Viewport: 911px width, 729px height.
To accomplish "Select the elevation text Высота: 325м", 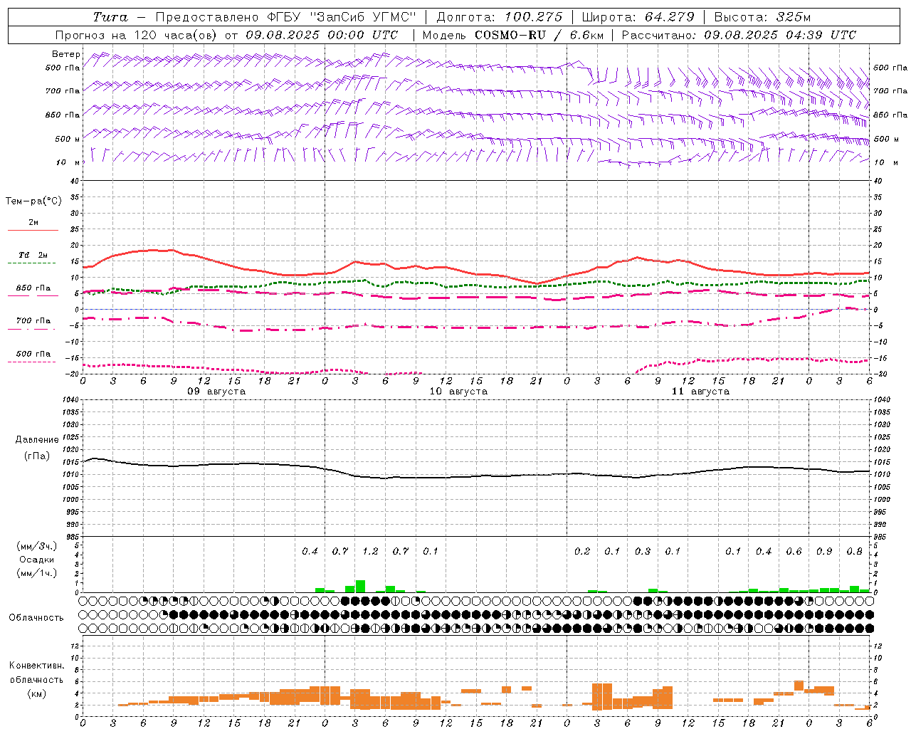I will [x=762, y=17].
